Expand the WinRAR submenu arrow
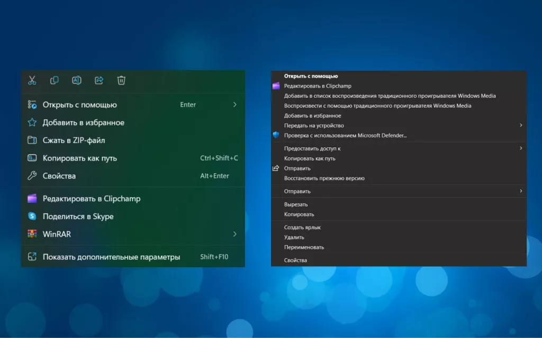 (234, 234)
